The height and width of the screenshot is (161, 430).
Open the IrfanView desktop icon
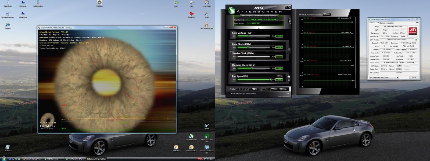pyautogui.click(x=191, y=14)
